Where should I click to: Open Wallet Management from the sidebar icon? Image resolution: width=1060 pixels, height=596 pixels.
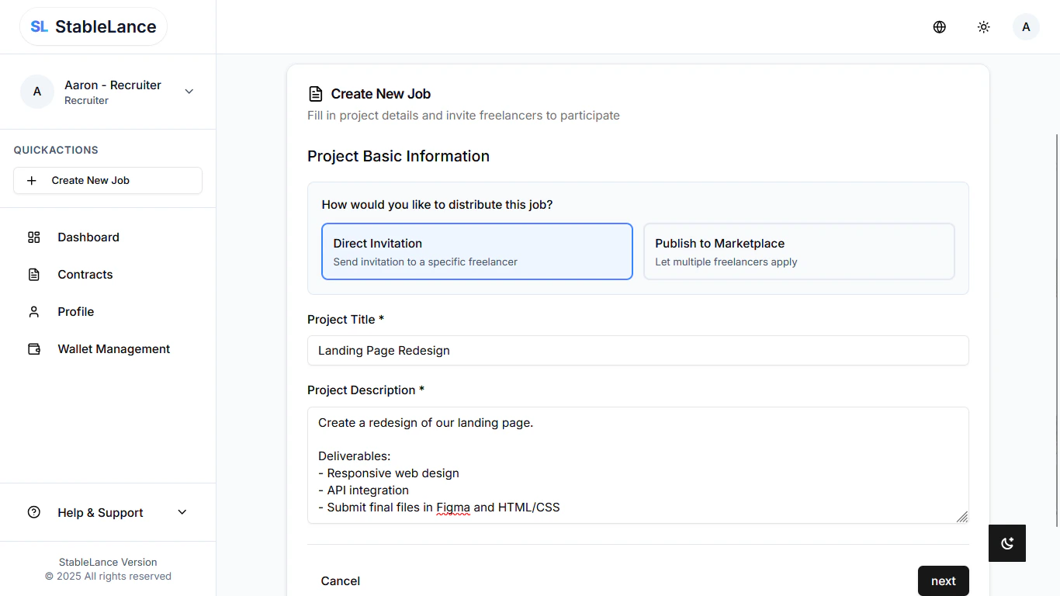33,348
